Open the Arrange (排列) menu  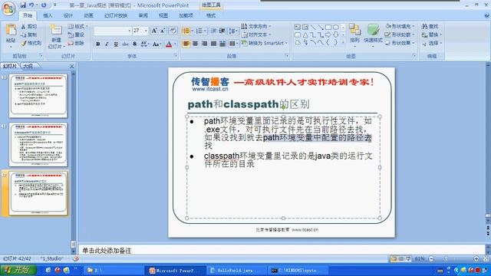pyautogui.click(x=354, y=35)
